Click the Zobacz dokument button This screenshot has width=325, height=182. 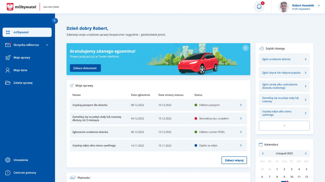pos(85,68)
